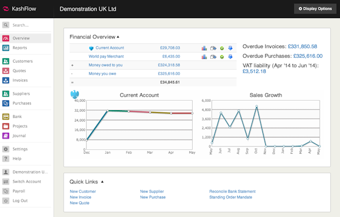Screen dimensions: 340x217
Task: Click the Help question mark icon
Action: (6, 159)
